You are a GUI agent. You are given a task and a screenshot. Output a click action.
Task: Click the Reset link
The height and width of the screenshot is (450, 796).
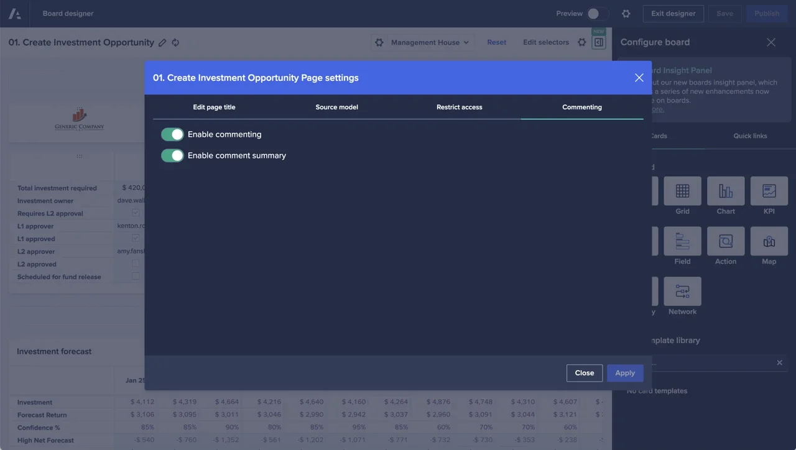coord(496,42)
